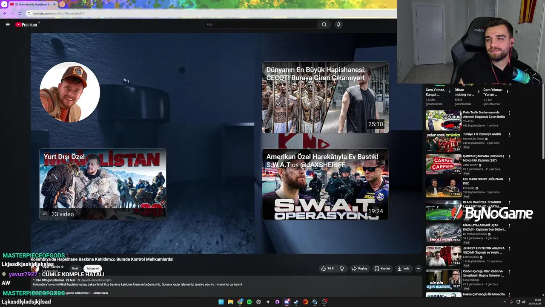Open Steam from the taskbar
Viewport: 545px width, 307px height.
[296, 302]
